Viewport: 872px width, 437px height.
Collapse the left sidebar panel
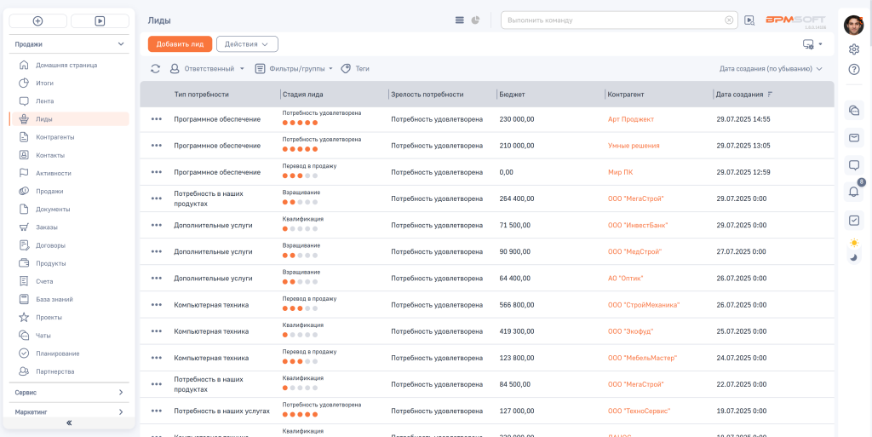69,423
